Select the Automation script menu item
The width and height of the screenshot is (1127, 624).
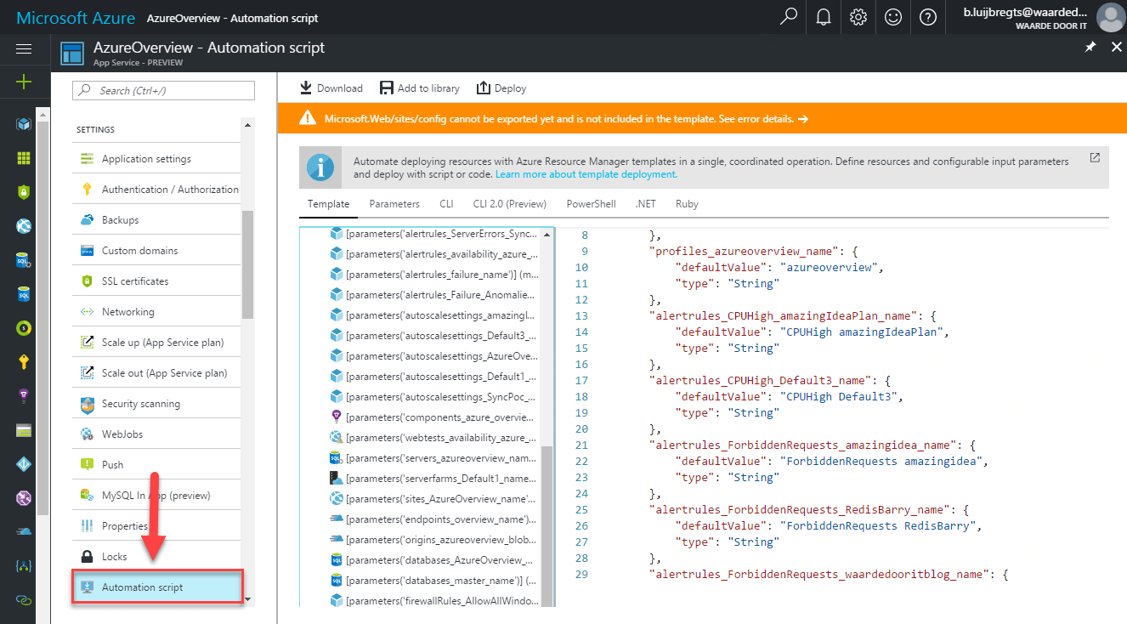[x=156, y=587]
